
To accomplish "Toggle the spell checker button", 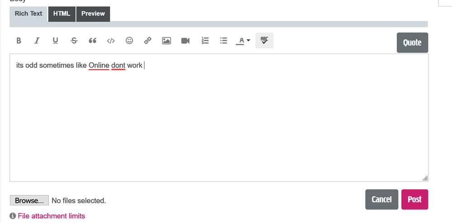I will pyautogui.click(x=264, y=41).
